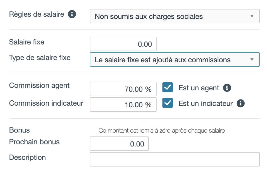Viewport: 267px width, 174px height.
Task: Click the Est un indicateur label text
Action: pyautogui.click(x=206, y=103)
